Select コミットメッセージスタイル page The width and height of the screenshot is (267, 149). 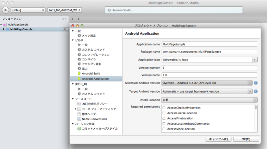(100, 129)
